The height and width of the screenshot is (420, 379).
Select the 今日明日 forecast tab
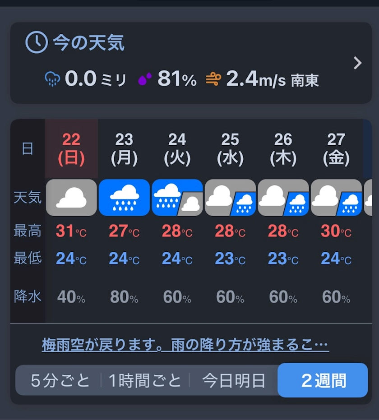233,380
